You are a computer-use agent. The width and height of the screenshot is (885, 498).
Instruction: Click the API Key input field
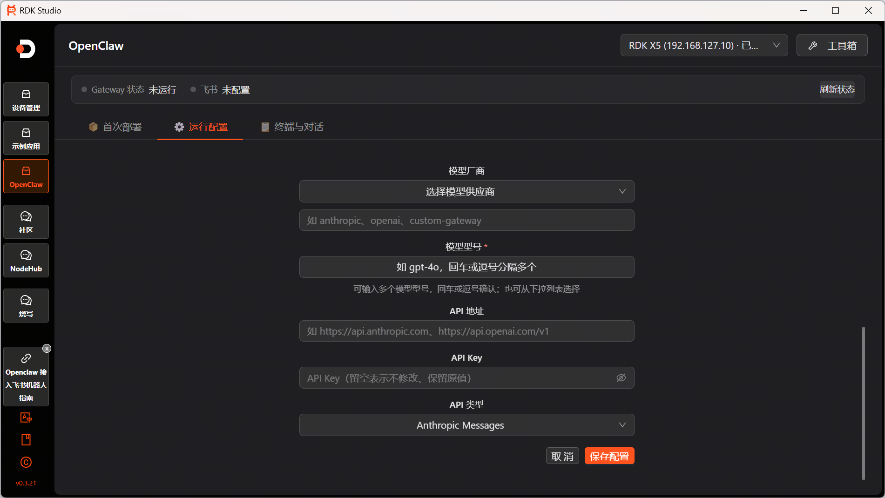pos(466,378)
